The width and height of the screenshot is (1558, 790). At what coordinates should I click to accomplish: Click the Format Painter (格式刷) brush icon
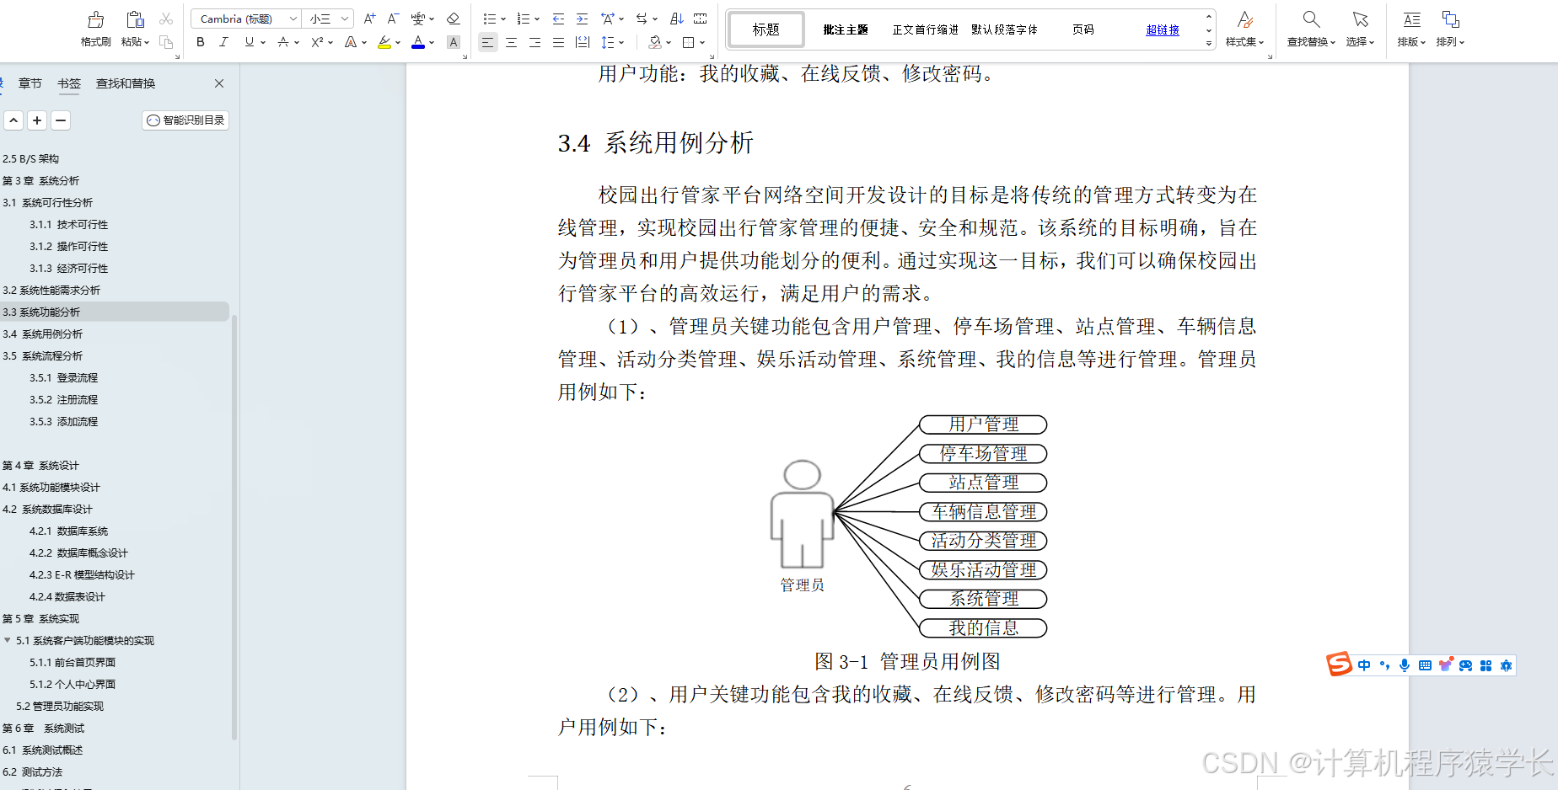tap(95, 19)
